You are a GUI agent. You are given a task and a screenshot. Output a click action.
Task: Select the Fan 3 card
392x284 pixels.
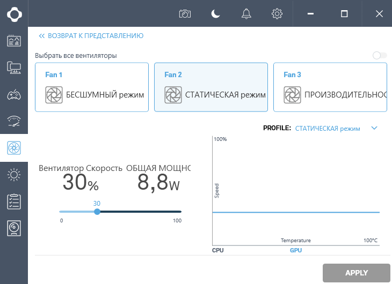point(330,87)
